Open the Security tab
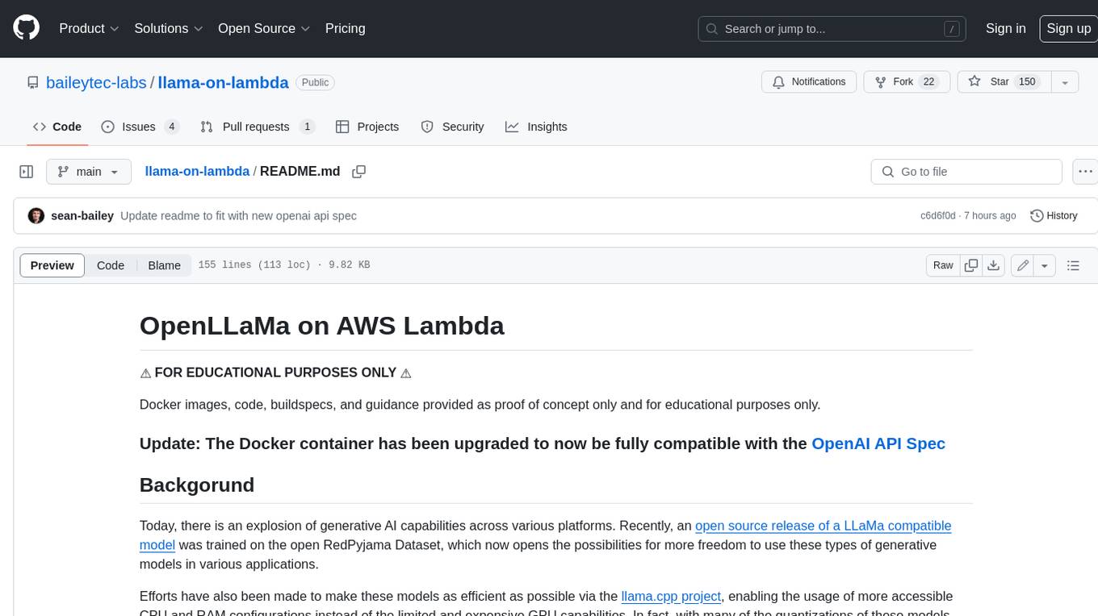Image resolution: width=1098 pixels, height=616 pixels. click(x=452, y=127)
